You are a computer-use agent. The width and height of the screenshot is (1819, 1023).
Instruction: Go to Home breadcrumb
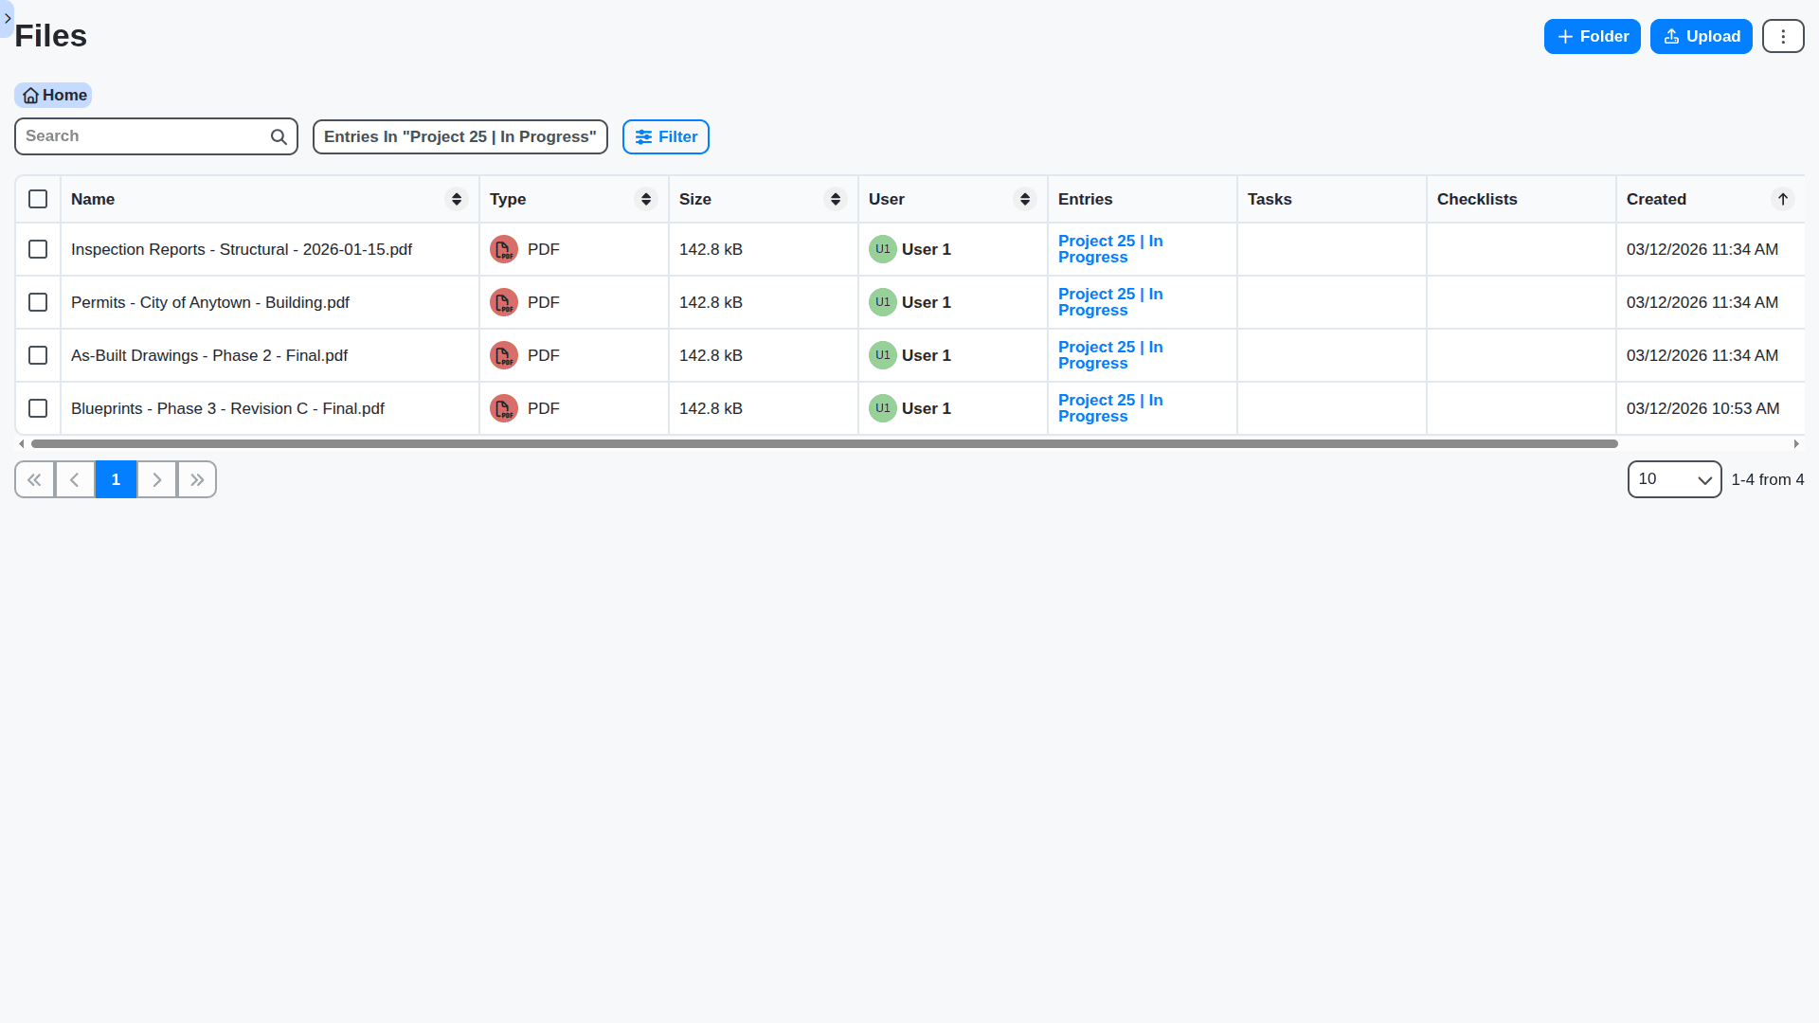coord(54,96)
